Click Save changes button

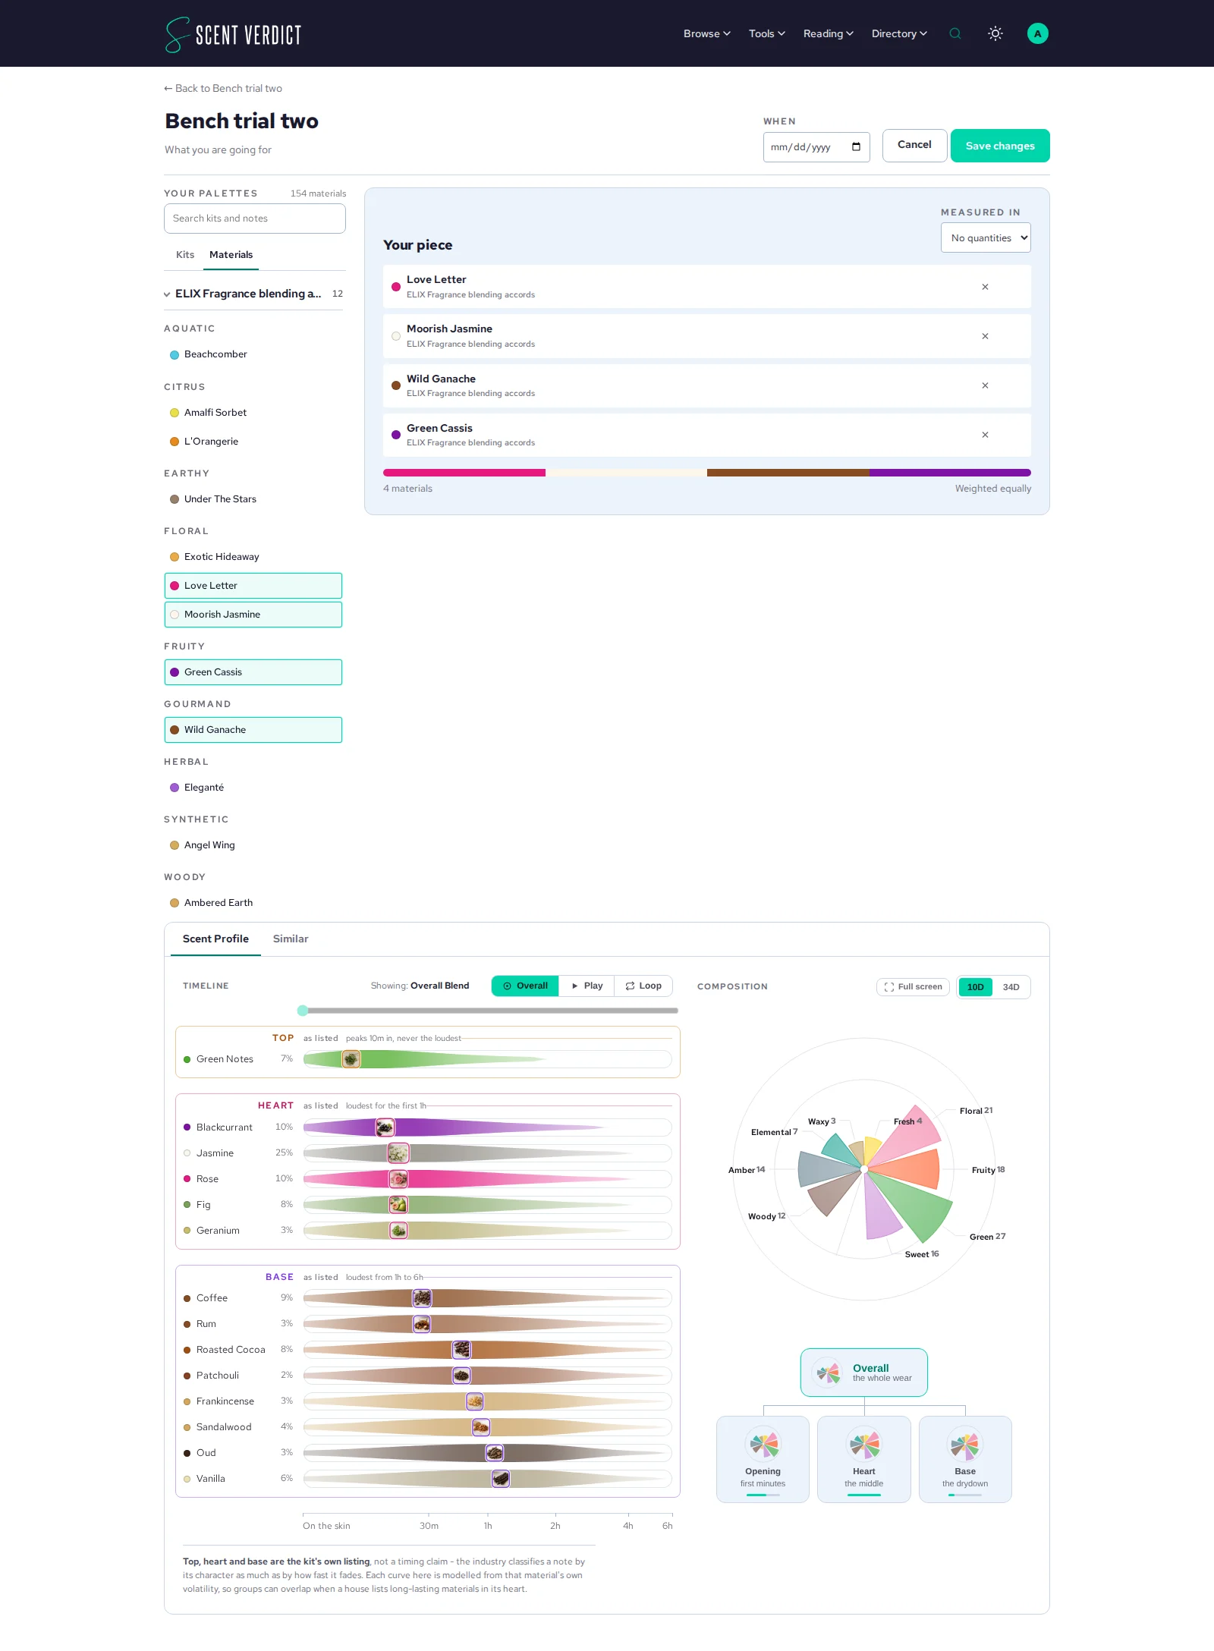1000,146
